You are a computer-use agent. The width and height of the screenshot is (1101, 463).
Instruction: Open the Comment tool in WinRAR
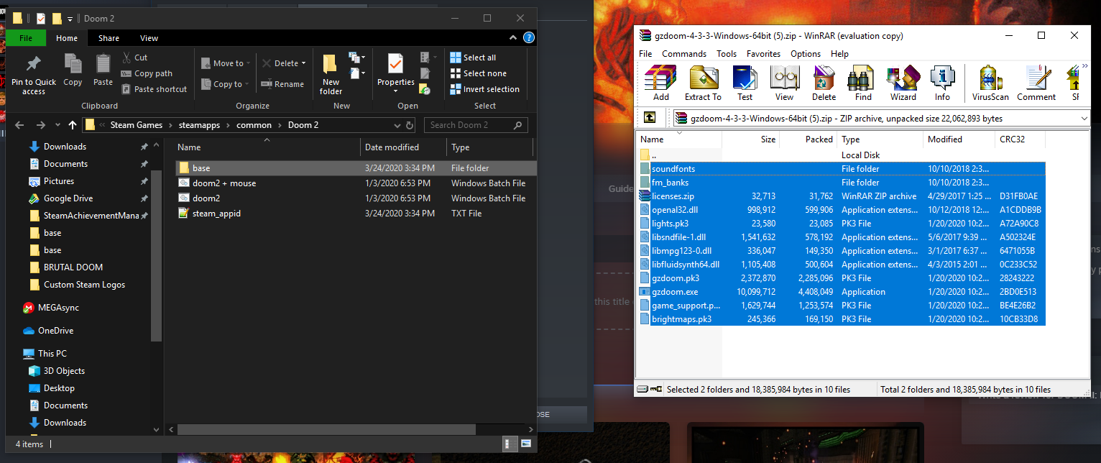click(x=1036, y=83)
